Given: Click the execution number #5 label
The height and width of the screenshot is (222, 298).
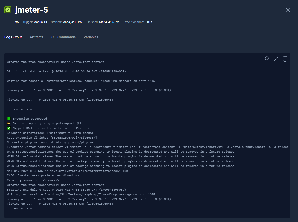Looking at the screenshot, I should (17, 22).
